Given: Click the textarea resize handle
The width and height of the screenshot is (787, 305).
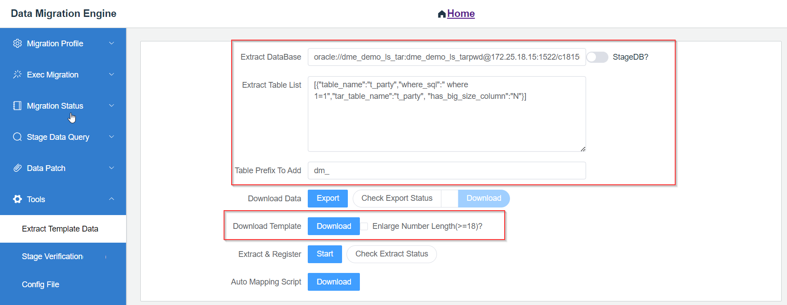Looking at the screenshot, I should (x=583, y=149).
